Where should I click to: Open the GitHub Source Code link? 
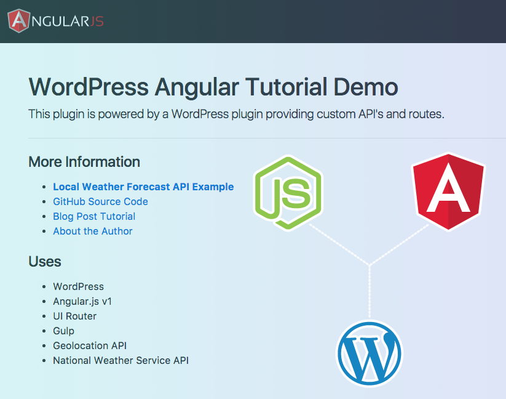(x=100, y=201)
